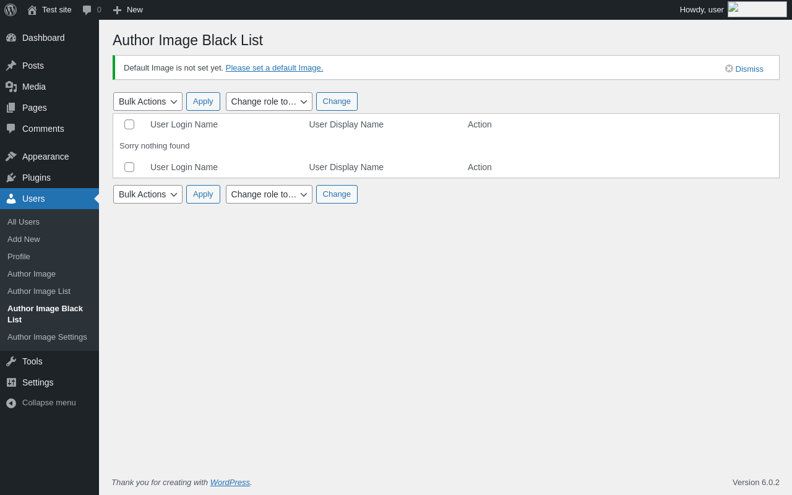Image resolution: width=792 pixels, height=495 pixels.
Task: Click the Author Image Black List heading
Action: coord(187,40)
